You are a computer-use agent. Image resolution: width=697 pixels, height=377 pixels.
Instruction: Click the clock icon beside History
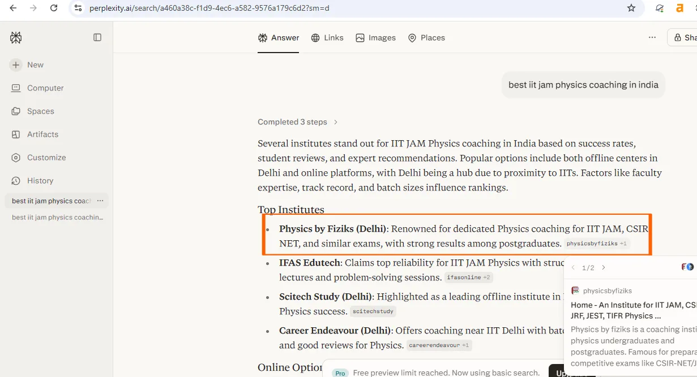pos(16,181)
